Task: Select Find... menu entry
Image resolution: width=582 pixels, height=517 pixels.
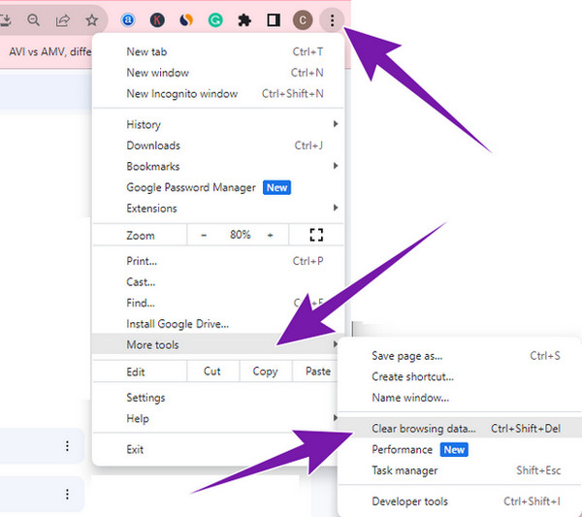Action: point(218,303)
